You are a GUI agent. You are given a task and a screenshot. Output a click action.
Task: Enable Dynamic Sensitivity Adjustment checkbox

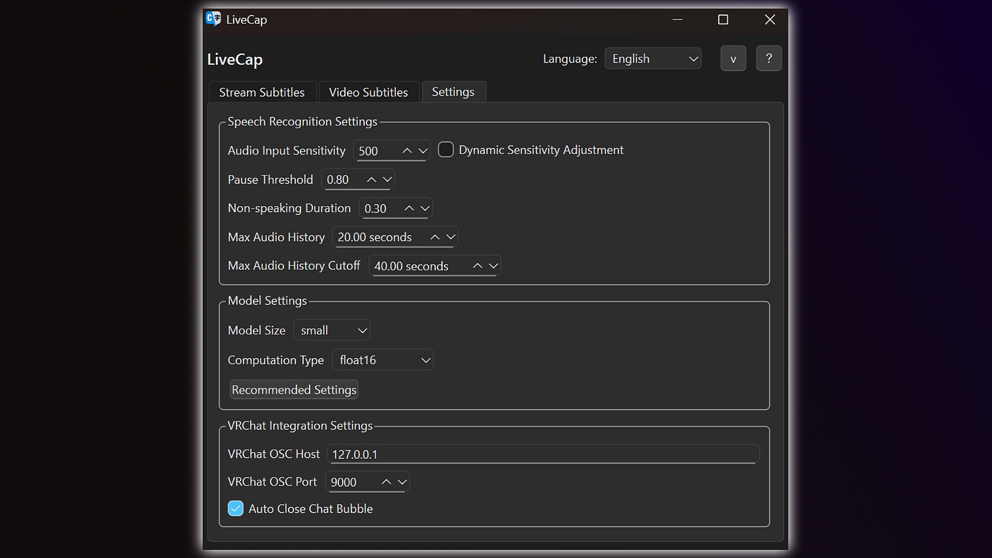click(445, 150)
